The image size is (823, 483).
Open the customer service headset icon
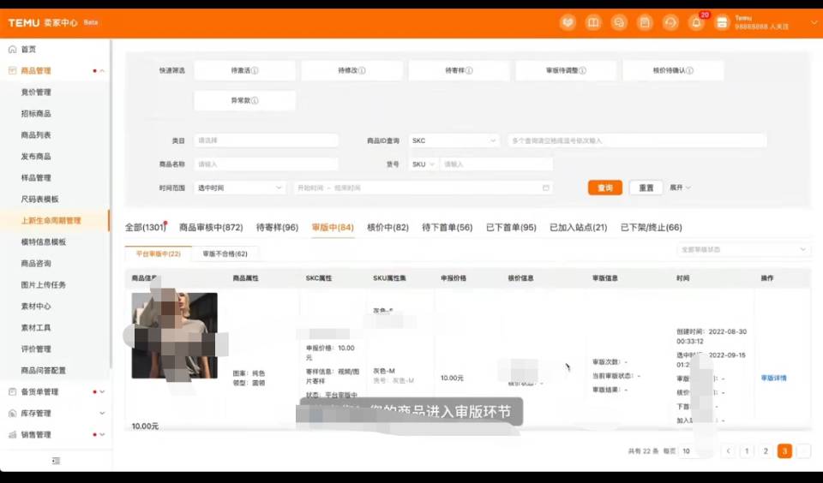(670, 22)
